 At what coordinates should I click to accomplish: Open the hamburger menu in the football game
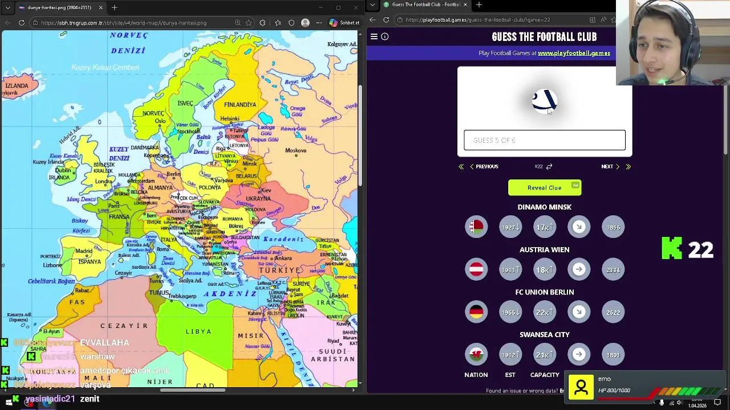374,36
